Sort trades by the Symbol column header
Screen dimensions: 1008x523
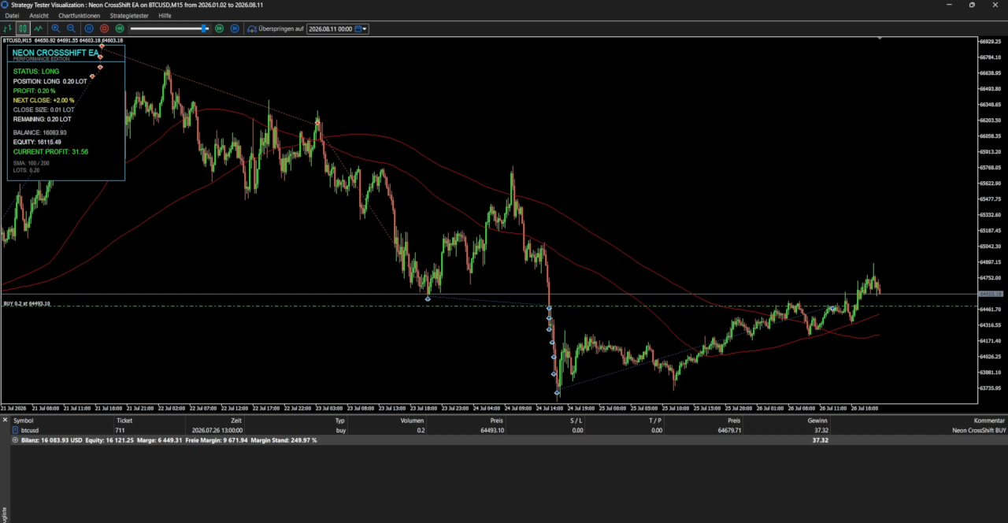[23, 421]
